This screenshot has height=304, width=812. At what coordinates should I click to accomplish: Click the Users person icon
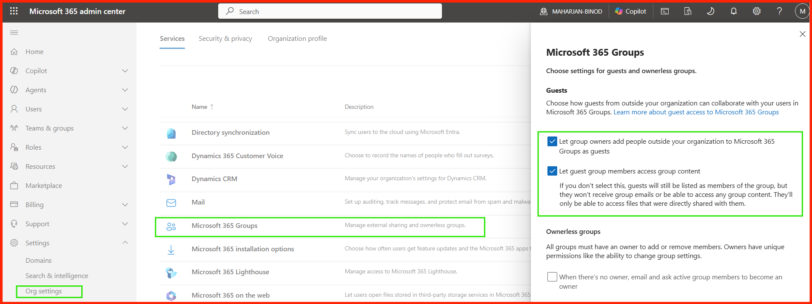(x=14, y=109)
